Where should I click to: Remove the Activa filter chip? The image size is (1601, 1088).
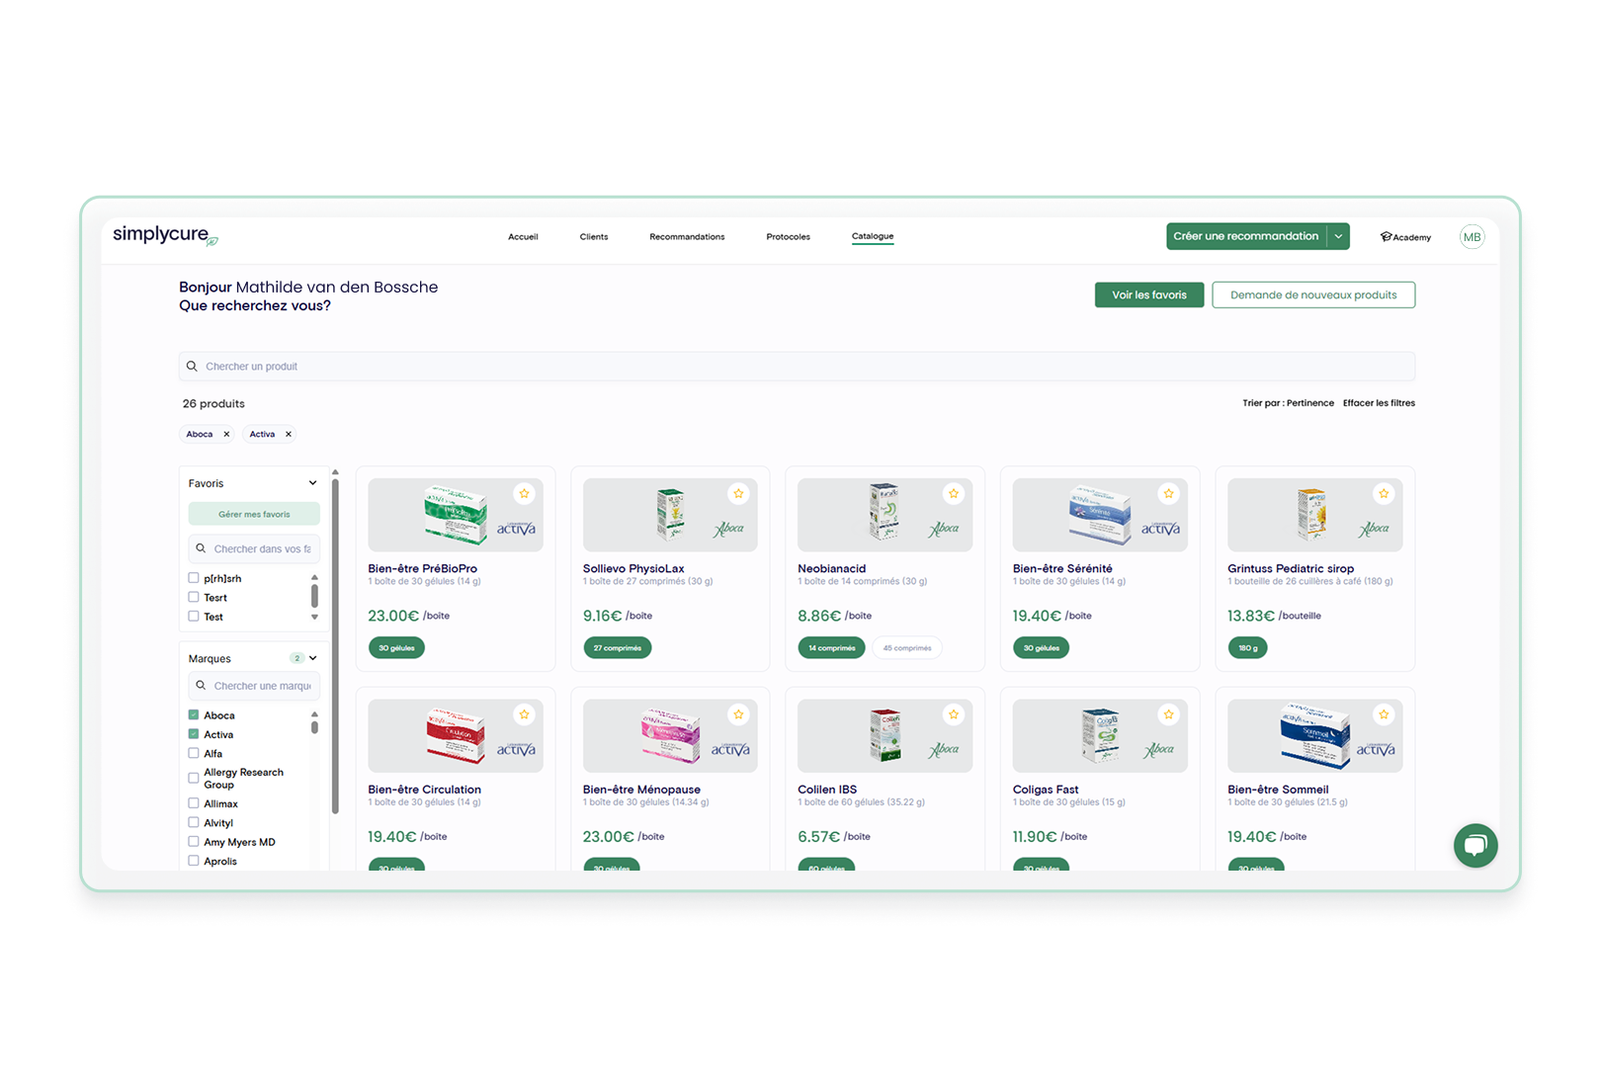[x=289, y=435]
